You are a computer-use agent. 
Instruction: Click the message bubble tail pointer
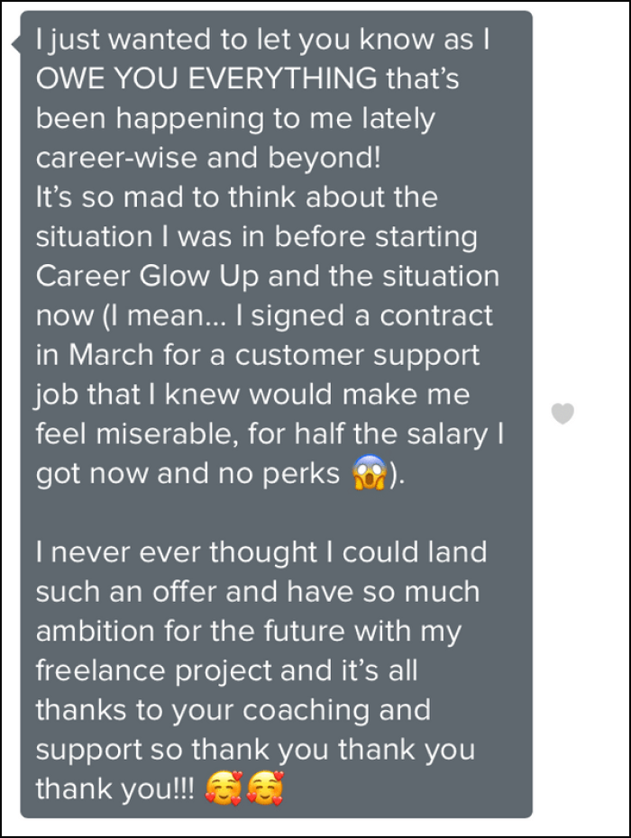(15, 44)
